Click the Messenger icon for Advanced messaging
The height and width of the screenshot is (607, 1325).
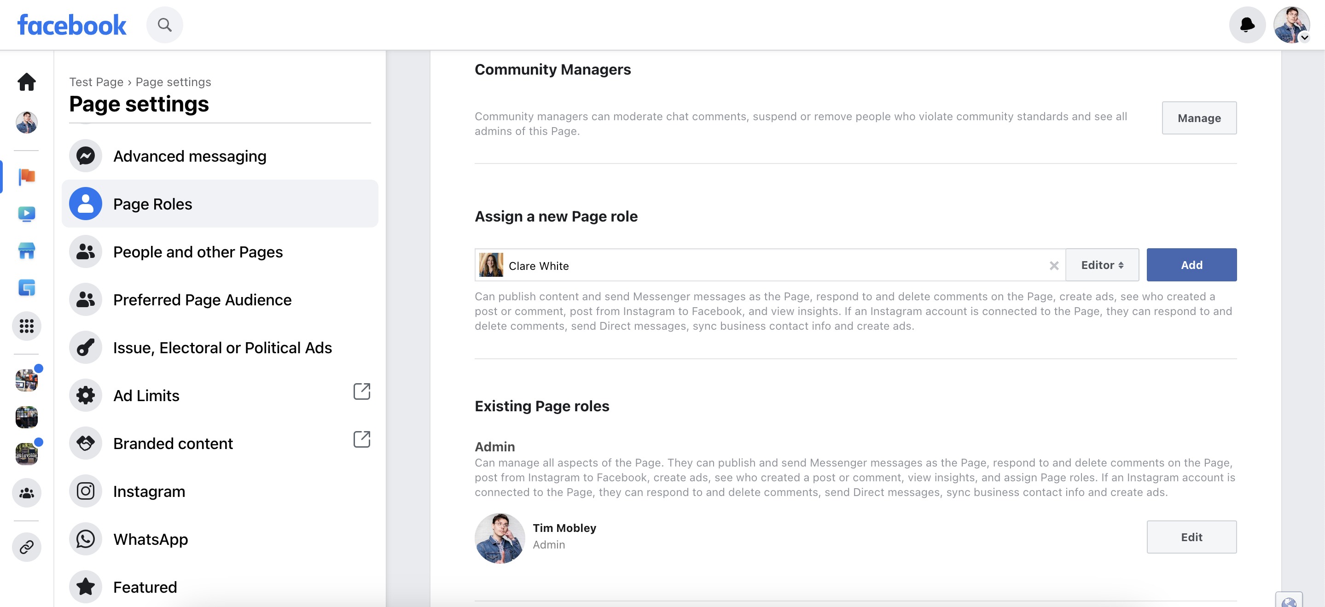point(85,156)
